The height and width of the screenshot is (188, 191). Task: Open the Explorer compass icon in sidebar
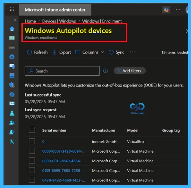pos(12,57)
